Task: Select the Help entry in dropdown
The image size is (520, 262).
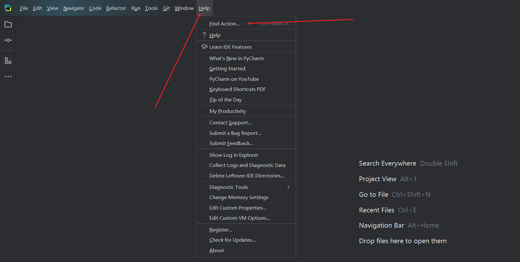Action: (246, 35)
